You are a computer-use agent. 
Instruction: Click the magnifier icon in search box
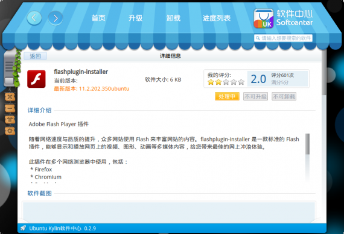pos(258,38)
